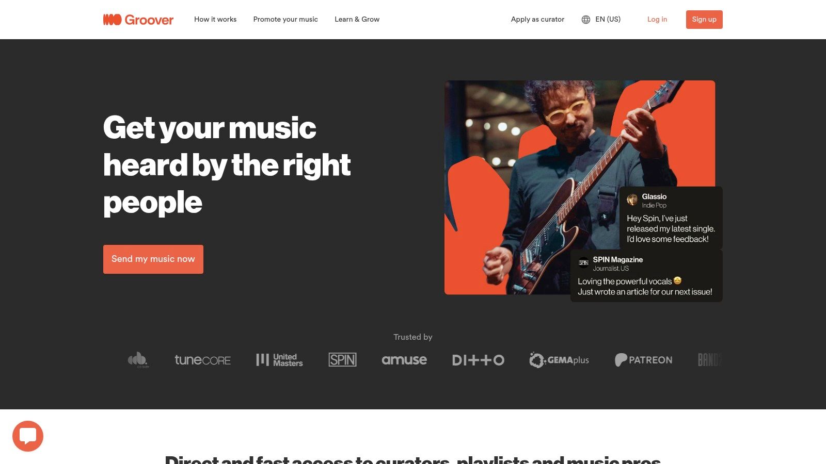Click the GEMA plus logo
The width and height of the screenshot is (826, 464).
point(559,360)
